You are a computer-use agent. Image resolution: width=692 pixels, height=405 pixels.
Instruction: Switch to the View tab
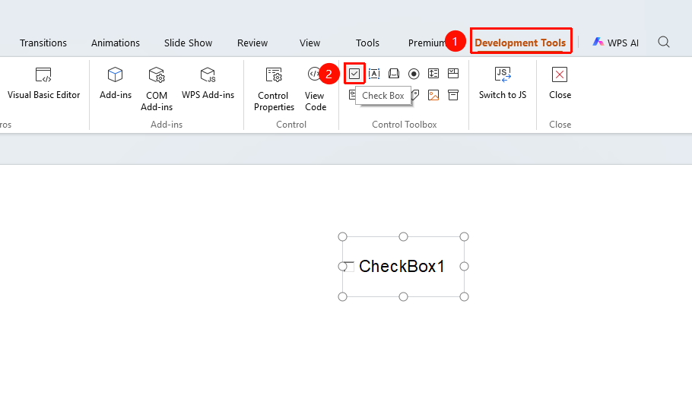pyautogui.click(x=309, y=43)
